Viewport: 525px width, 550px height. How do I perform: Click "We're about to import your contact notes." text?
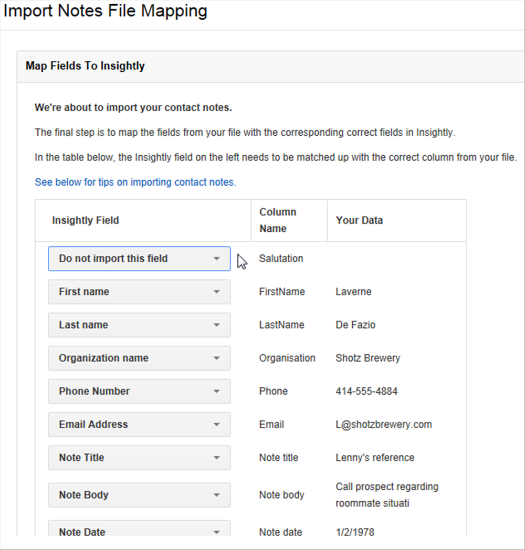tap(133, 107)
